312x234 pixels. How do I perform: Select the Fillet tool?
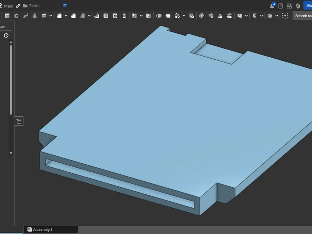click(59, 16)
